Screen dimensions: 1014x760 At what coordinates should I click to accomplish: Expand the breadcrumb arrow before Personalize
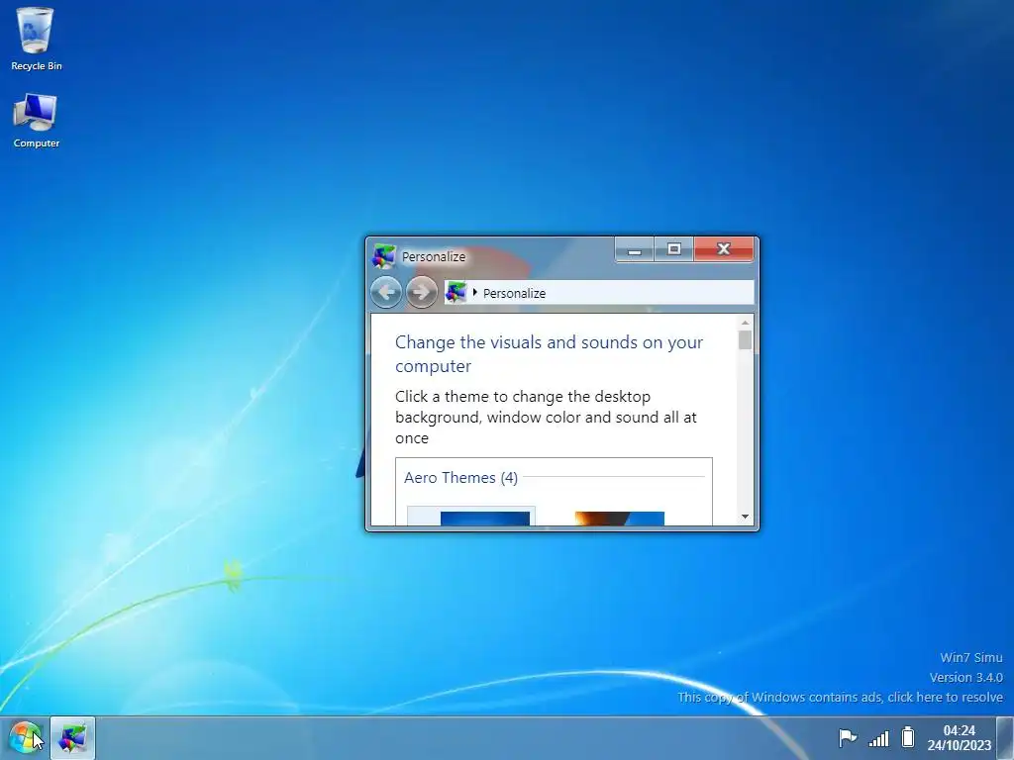pyautogui.click(x=474, y=292)
